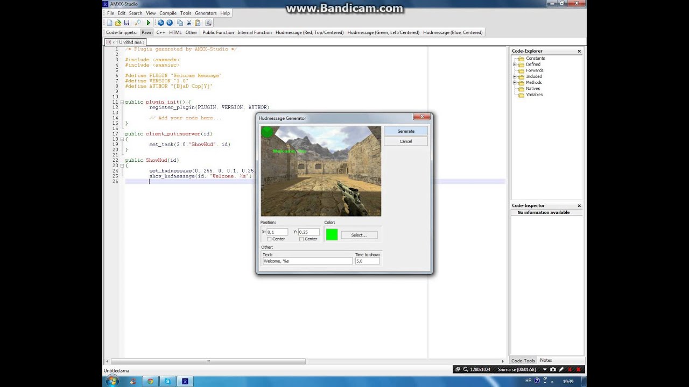
Task: Click the Bandicam magnifier icon
Action: tap(466, 369)
